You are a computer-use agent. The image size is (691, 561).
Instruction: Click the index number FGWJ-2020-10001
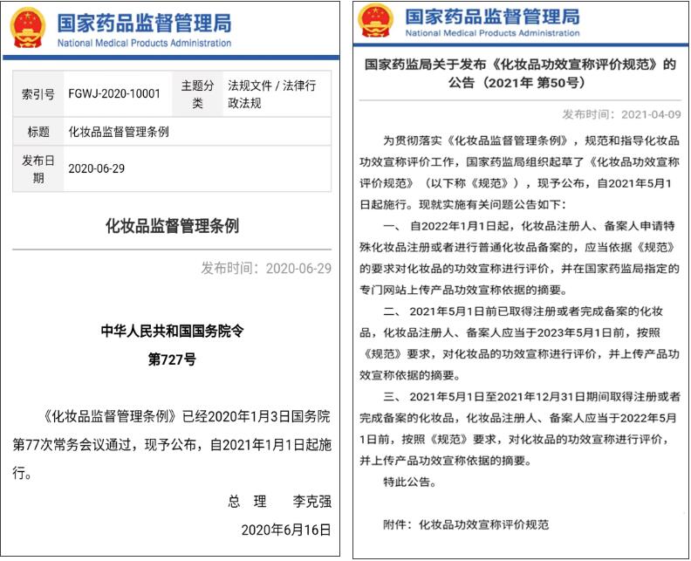(113, 94)
